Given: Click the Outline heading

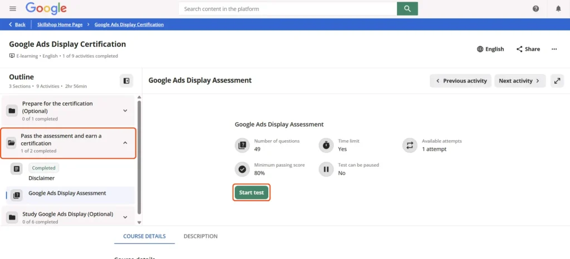Looking at the screenshot, I should 22,77.
